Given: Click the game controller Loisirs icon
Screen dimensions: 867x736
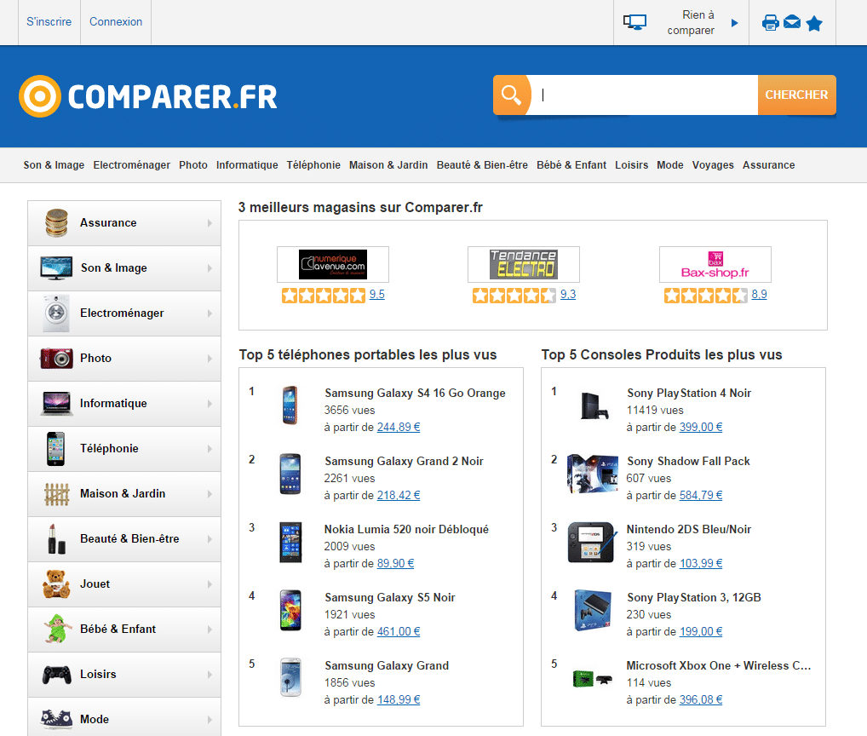Looking at the screenshot, I should 57,675.
